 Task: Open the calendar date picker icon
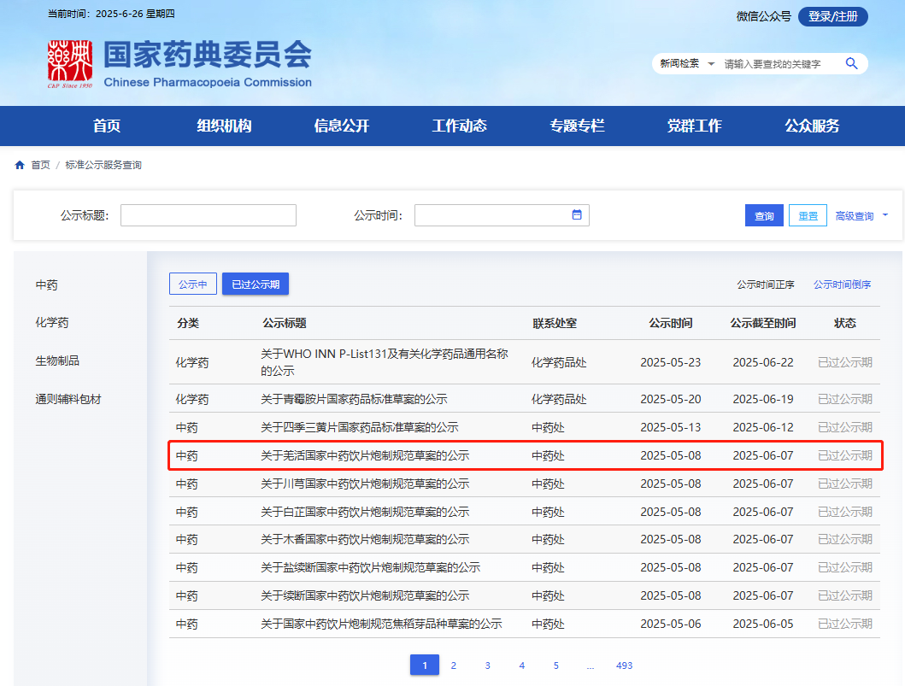pyautogui.click(x=577, y=214)
